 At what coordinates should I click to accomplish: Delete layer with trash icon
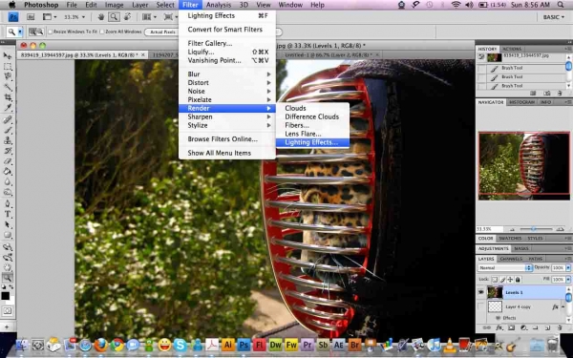pyautogui.click(x=560, y=328)
